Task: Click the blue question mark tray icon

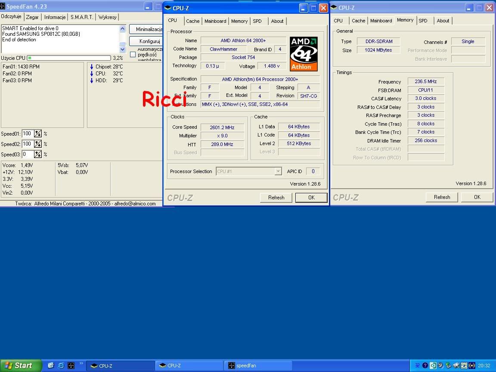Action: click(425, 366)
